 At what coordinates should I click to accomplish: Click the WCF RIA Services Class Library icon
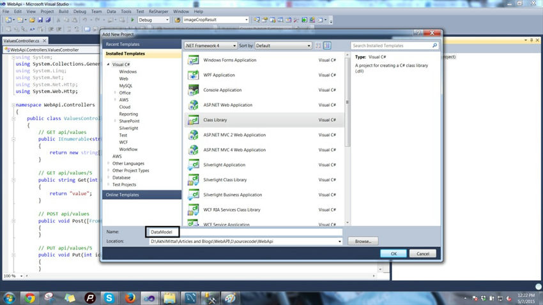click(193, 209)
